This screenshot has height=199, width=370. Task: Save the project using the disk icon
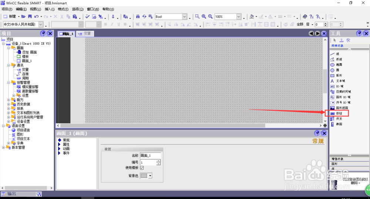[x=30, y=17]
